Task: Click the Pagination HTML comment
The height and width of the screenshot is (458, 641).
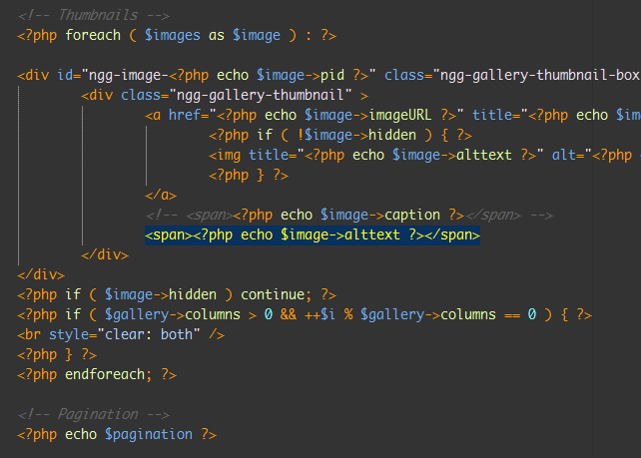Action: click(x=93, y=414)
